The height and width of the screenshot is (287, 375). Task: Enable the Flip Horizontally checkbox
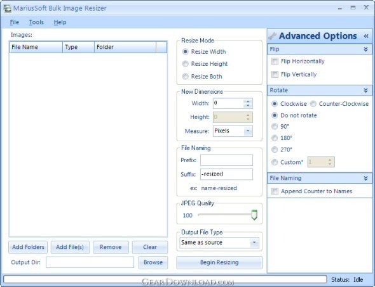pyautogui.click(x=275, y=61)
